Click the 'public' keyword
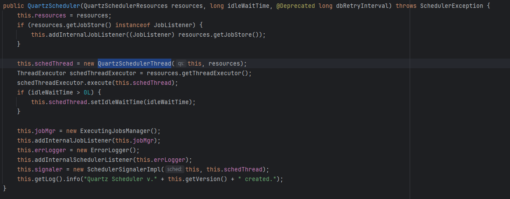 [x=14, y=6]
